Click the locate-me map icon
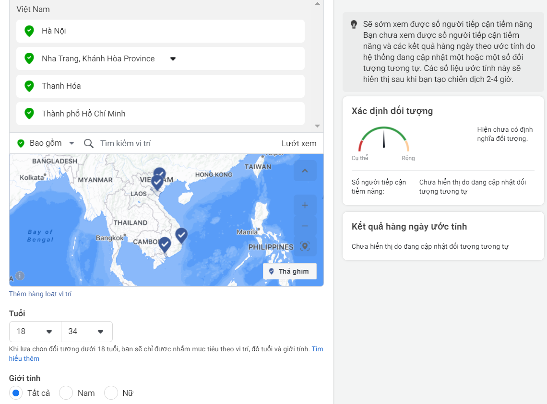Screen dimensions: 547x404 coord(305,246)
